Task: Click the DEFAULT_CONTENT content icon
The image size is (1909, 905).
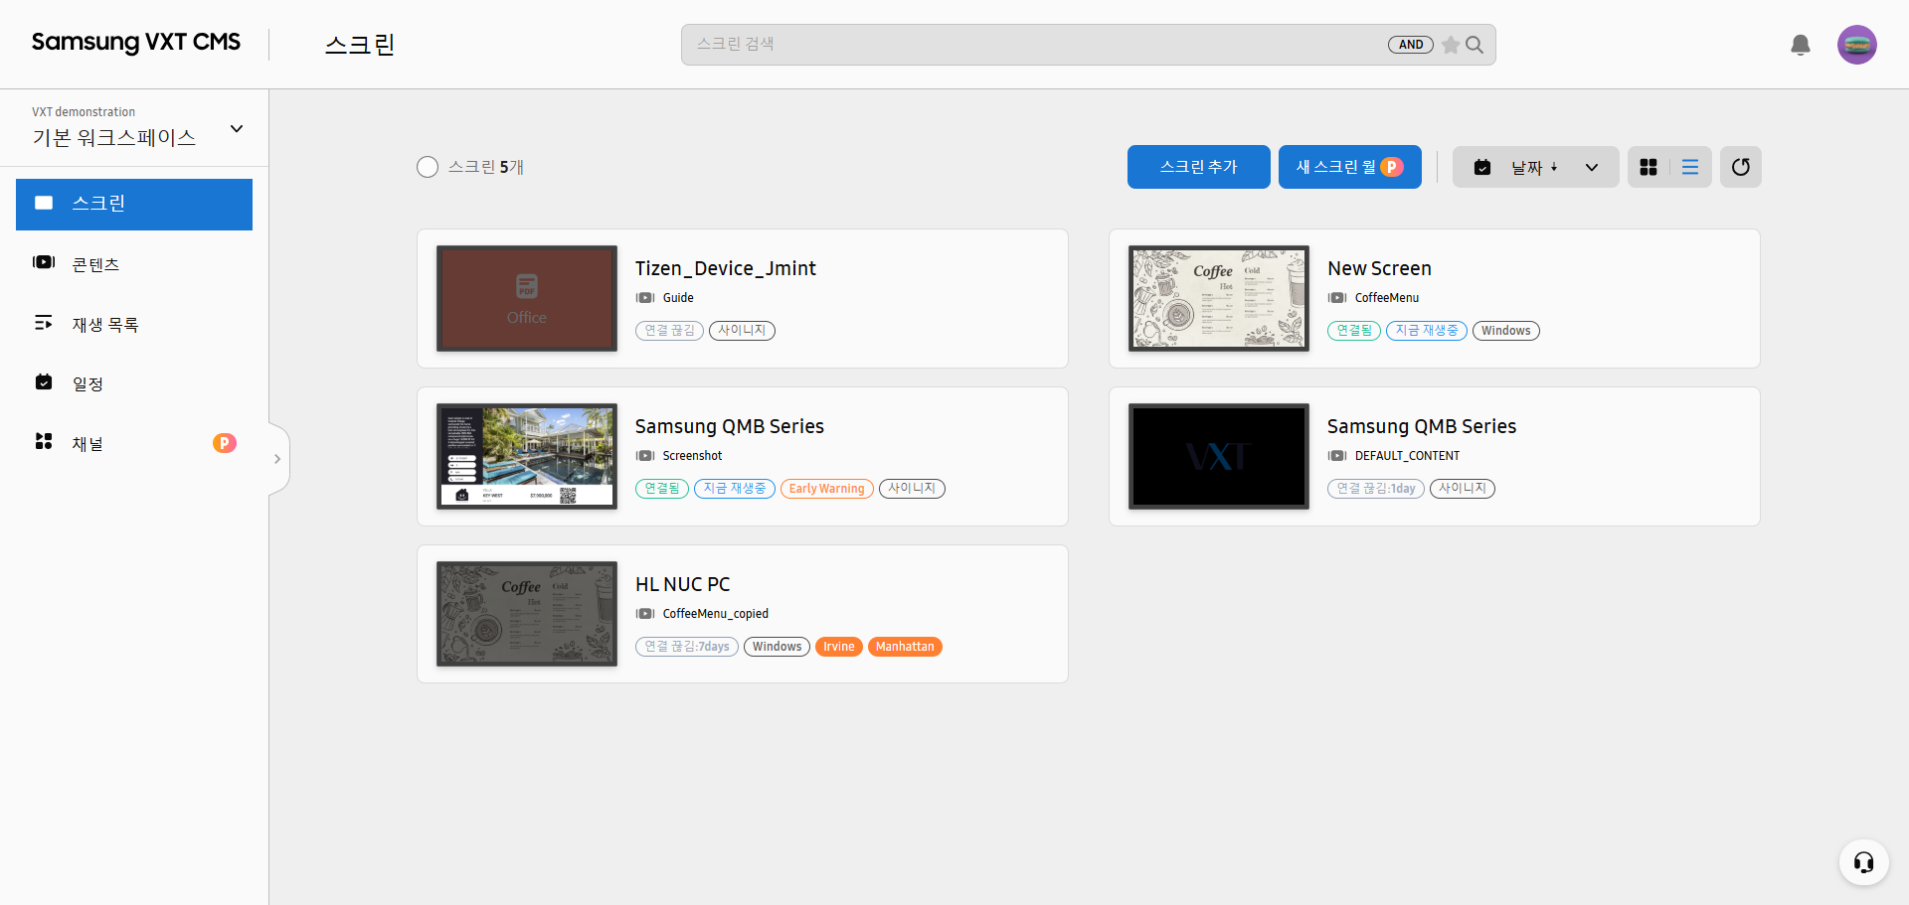Action: click(x=1337, y=456)
